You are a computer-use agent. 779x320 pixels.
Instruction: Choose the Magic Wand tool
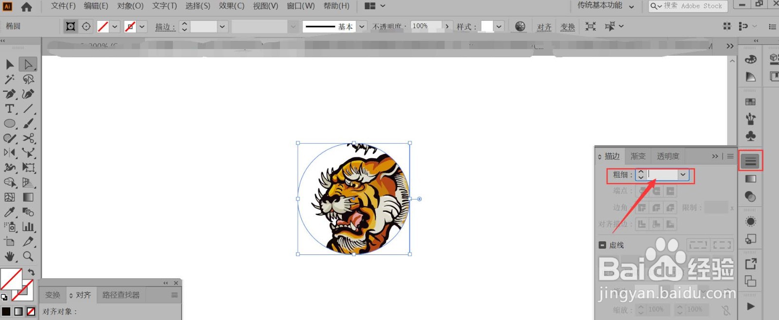point(10,79)
